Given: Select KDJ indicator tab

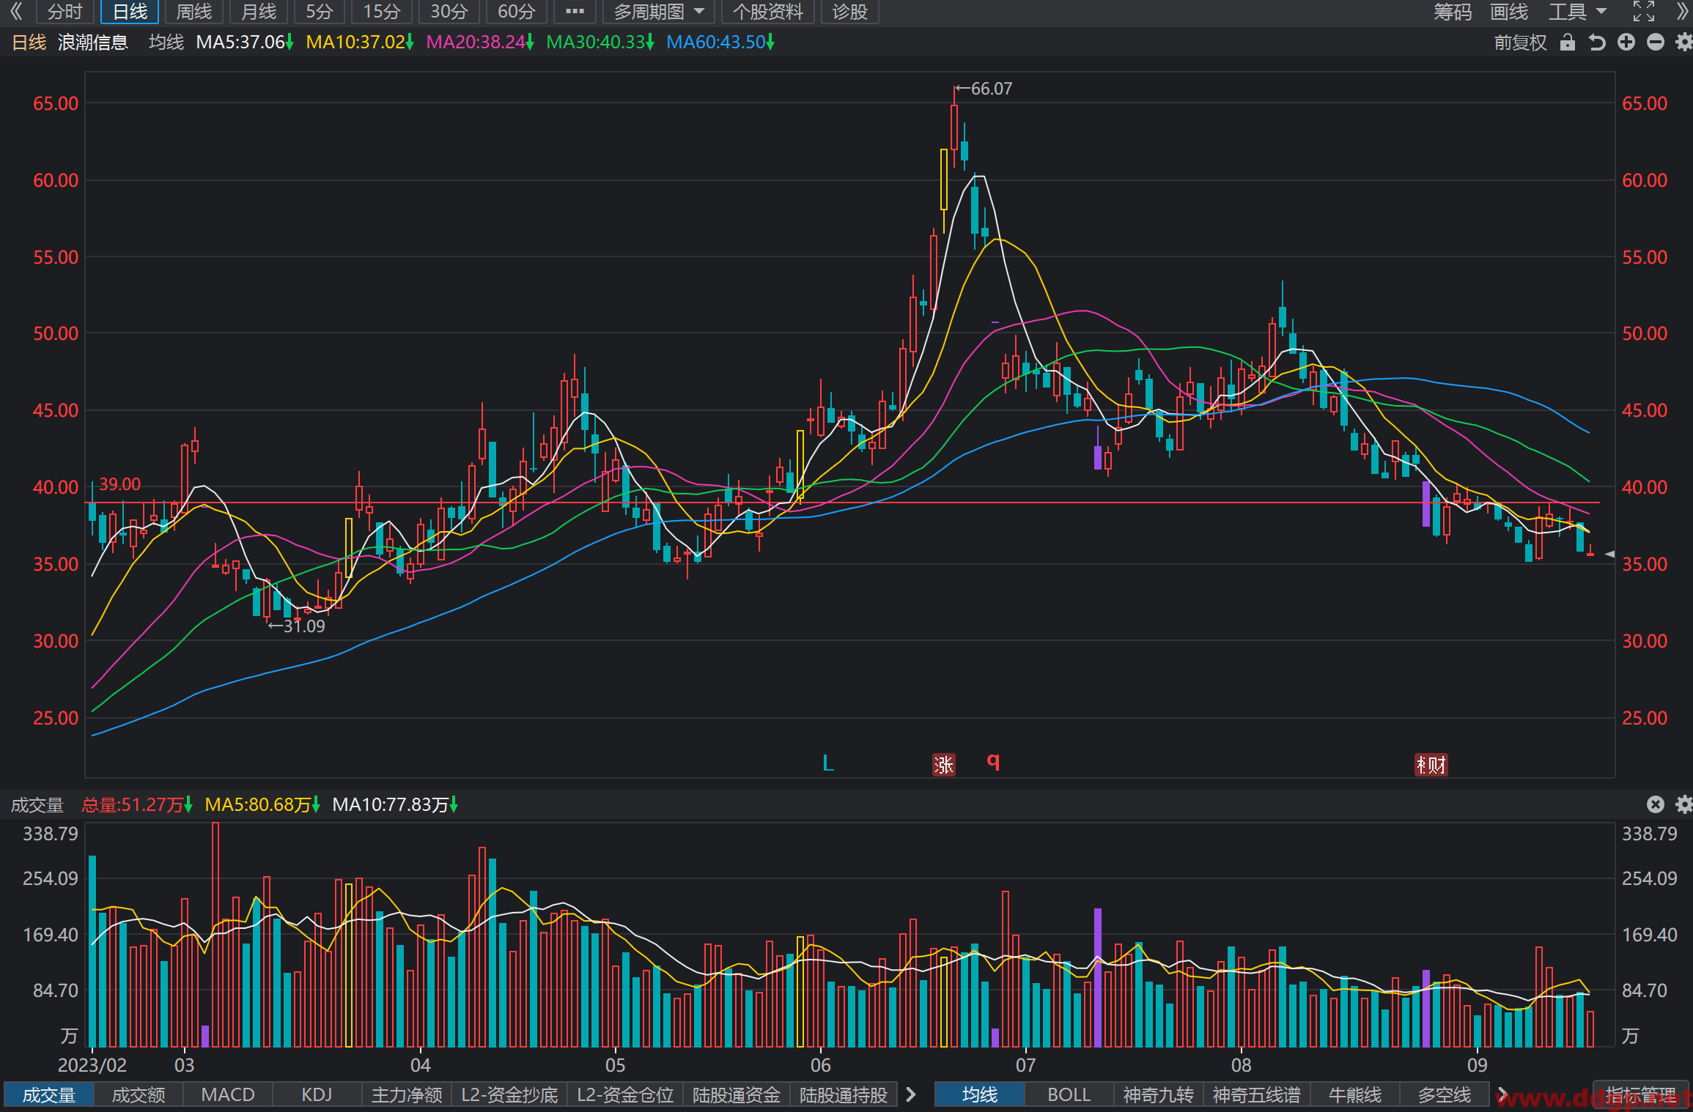Looking at the screenshot, I should pyautogui.click(x=317, y=1094).
